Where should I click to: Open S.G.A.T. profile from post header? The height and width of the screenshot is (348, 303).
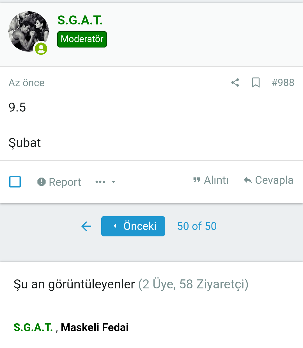tap(80, 20)
